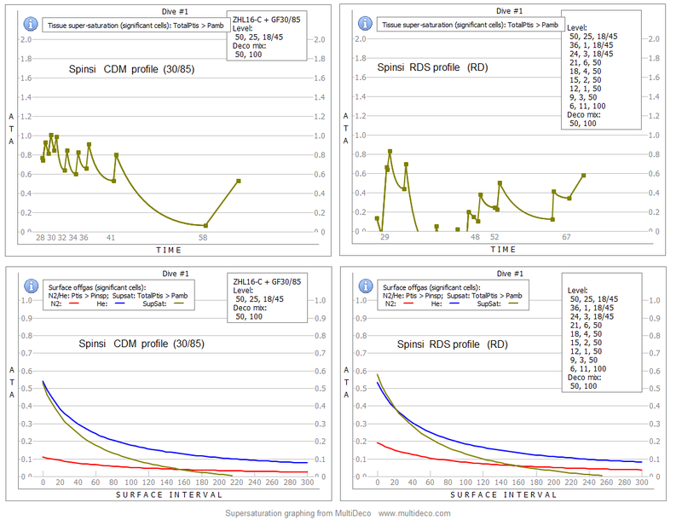Click red N2 legend line in bottom-right chart
This screenshot has height=526, width=682.
(x=409, y=303)
